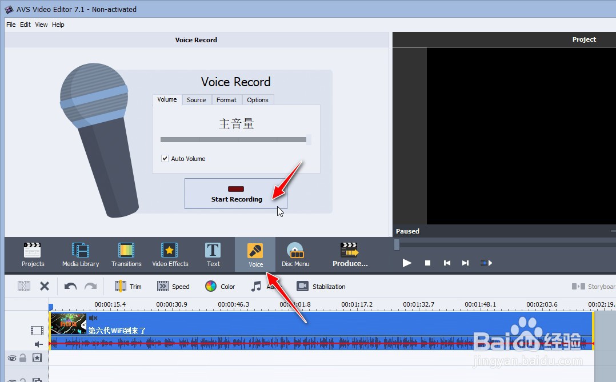Apply Stabilization to the clip

pos(321,286)
